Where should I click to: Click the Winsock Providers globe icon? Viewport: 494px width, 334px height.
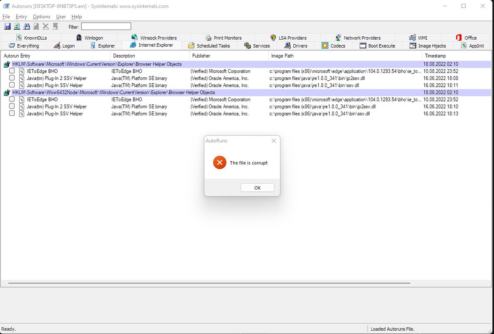point(134,38)
